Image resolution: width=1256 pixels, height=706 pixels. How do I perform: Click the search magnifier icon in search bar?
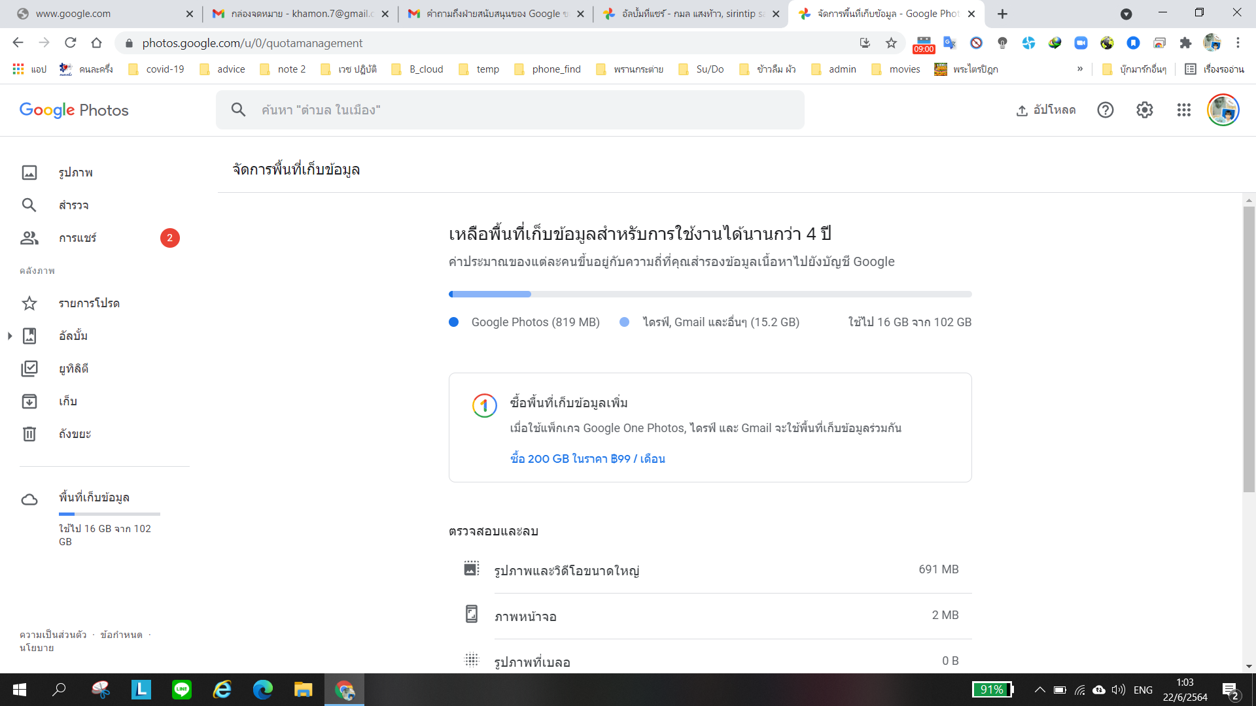238,110
